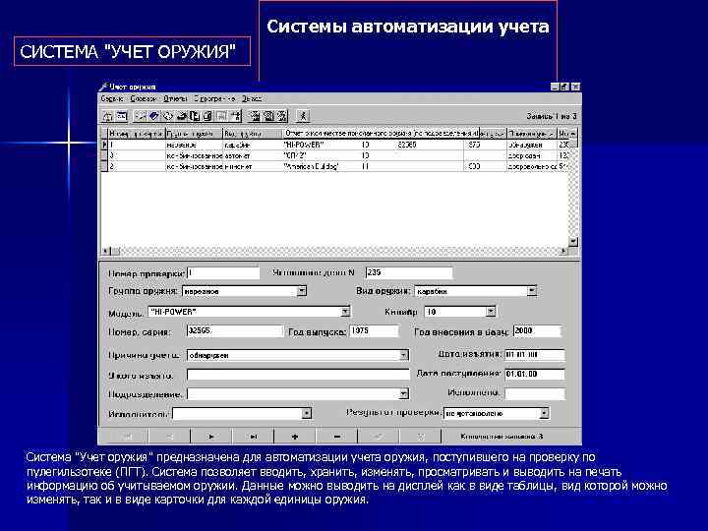The width and height of the screenshot is (708, 531).
Task: Jump to last record in navigator bar
Action: (254, 437)
